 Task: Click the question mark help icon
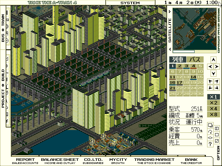210,144
